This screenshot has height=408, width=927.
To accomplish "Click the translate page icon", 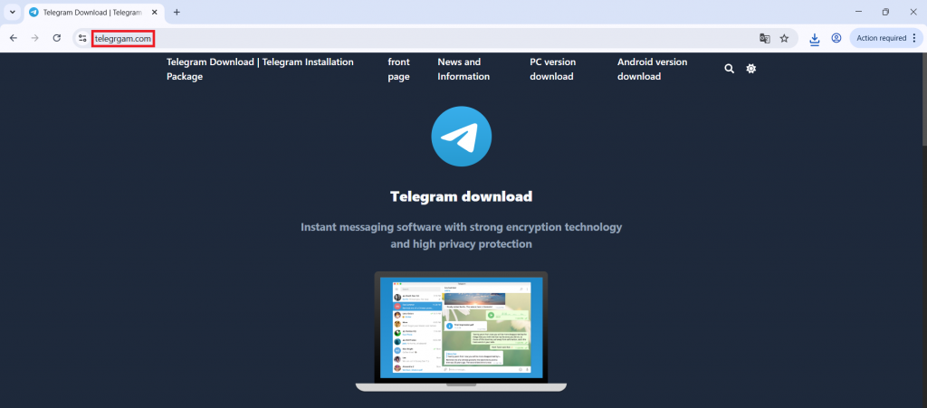I will pos(764,38).
